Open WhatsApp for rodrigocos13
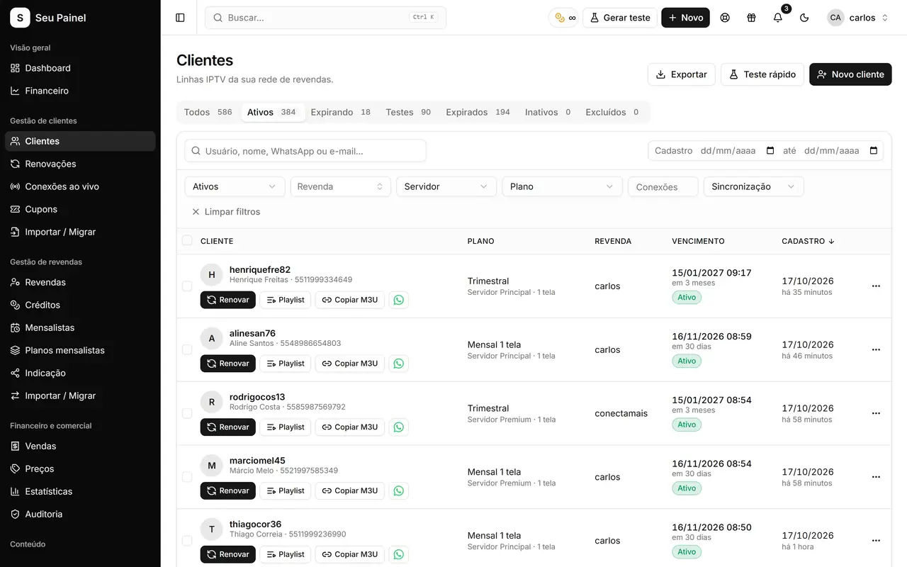The image size is (907, 567). pos(399,427)
